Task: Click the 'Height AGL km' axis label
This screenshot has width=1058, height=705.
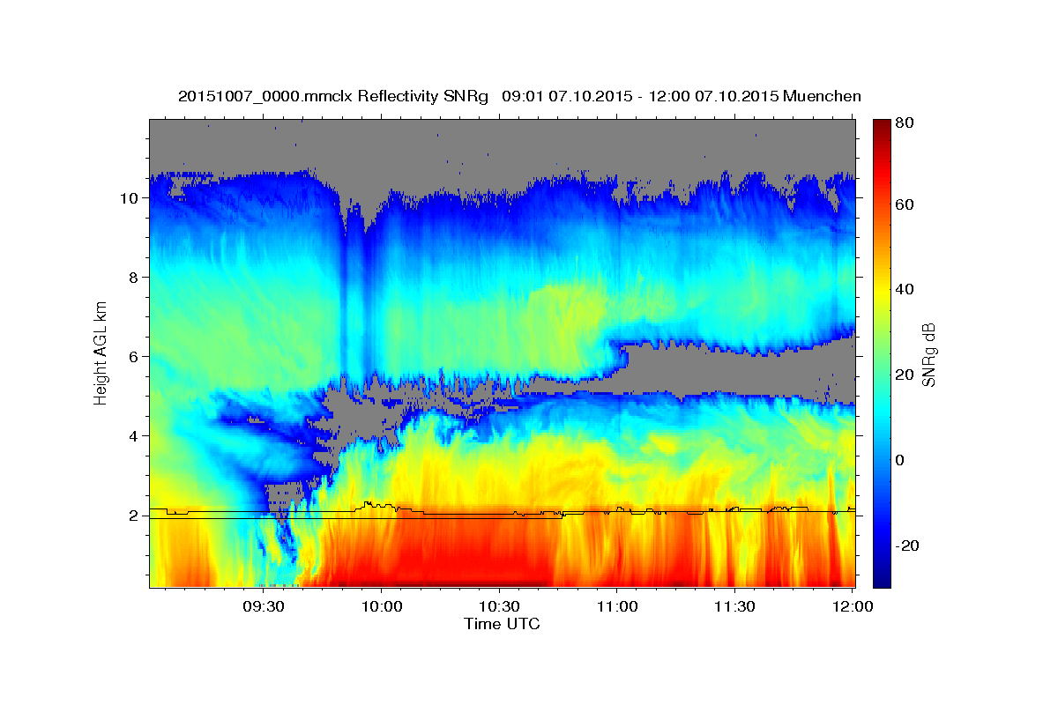Action: (101, 353)
